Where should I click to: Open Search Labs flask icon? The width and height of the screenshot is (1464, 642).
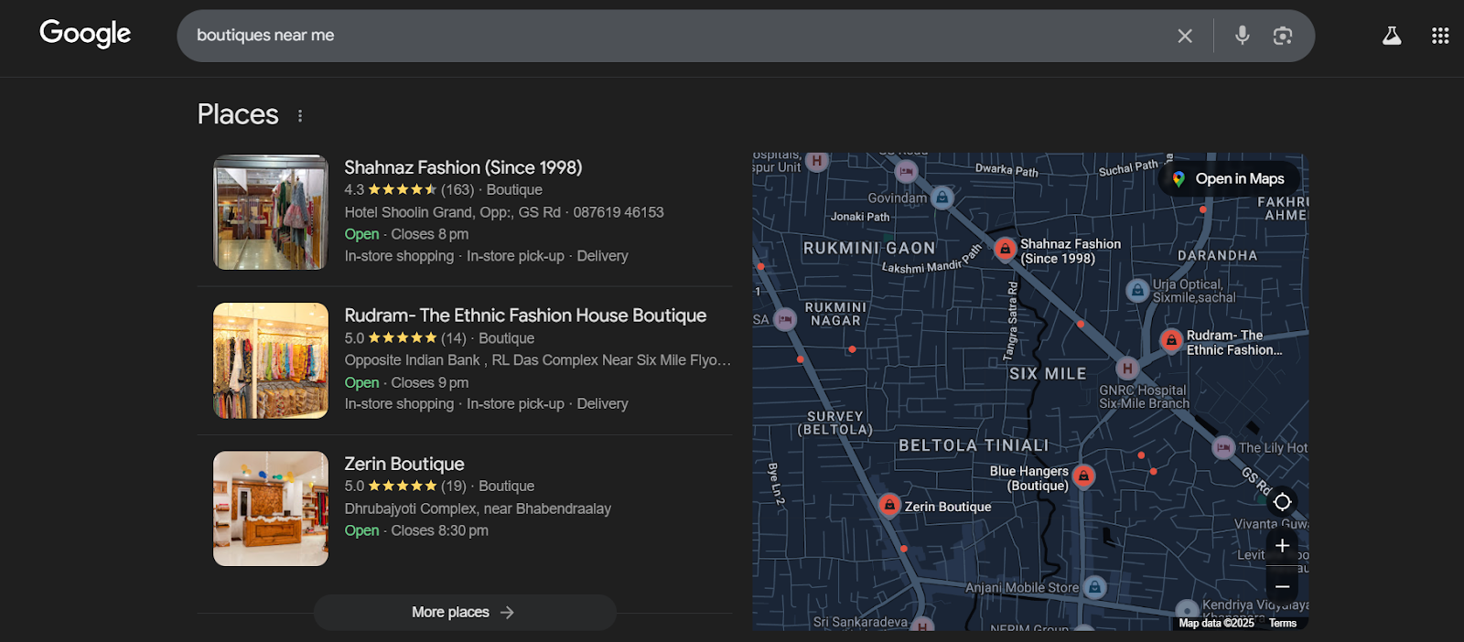click(1392, 36)
